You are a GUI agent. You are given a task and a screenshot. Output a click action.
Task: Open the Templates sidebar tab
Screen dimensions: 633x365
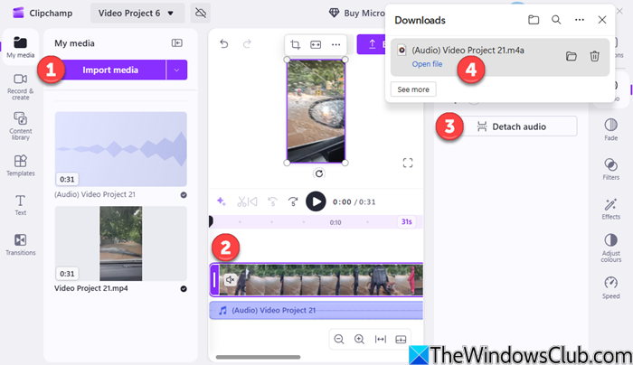coord(20,165)
